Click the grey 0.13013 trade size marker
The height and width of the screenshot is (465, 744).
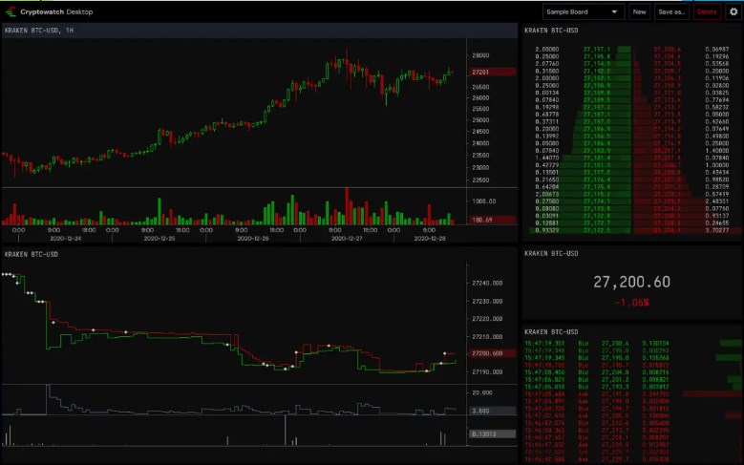[493, 433]
